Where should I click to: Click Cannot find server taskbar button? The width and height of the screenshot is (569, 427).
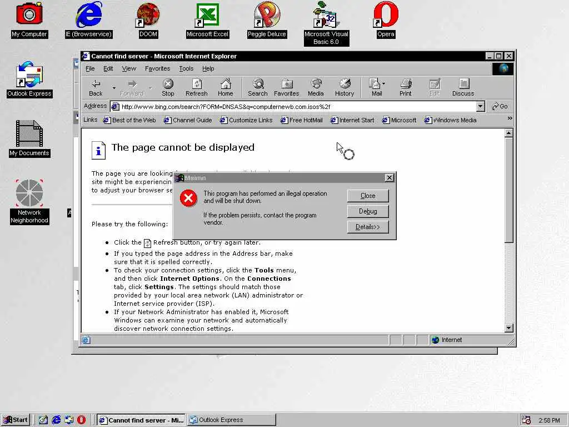pyautogui.click(x=141, y=420)
